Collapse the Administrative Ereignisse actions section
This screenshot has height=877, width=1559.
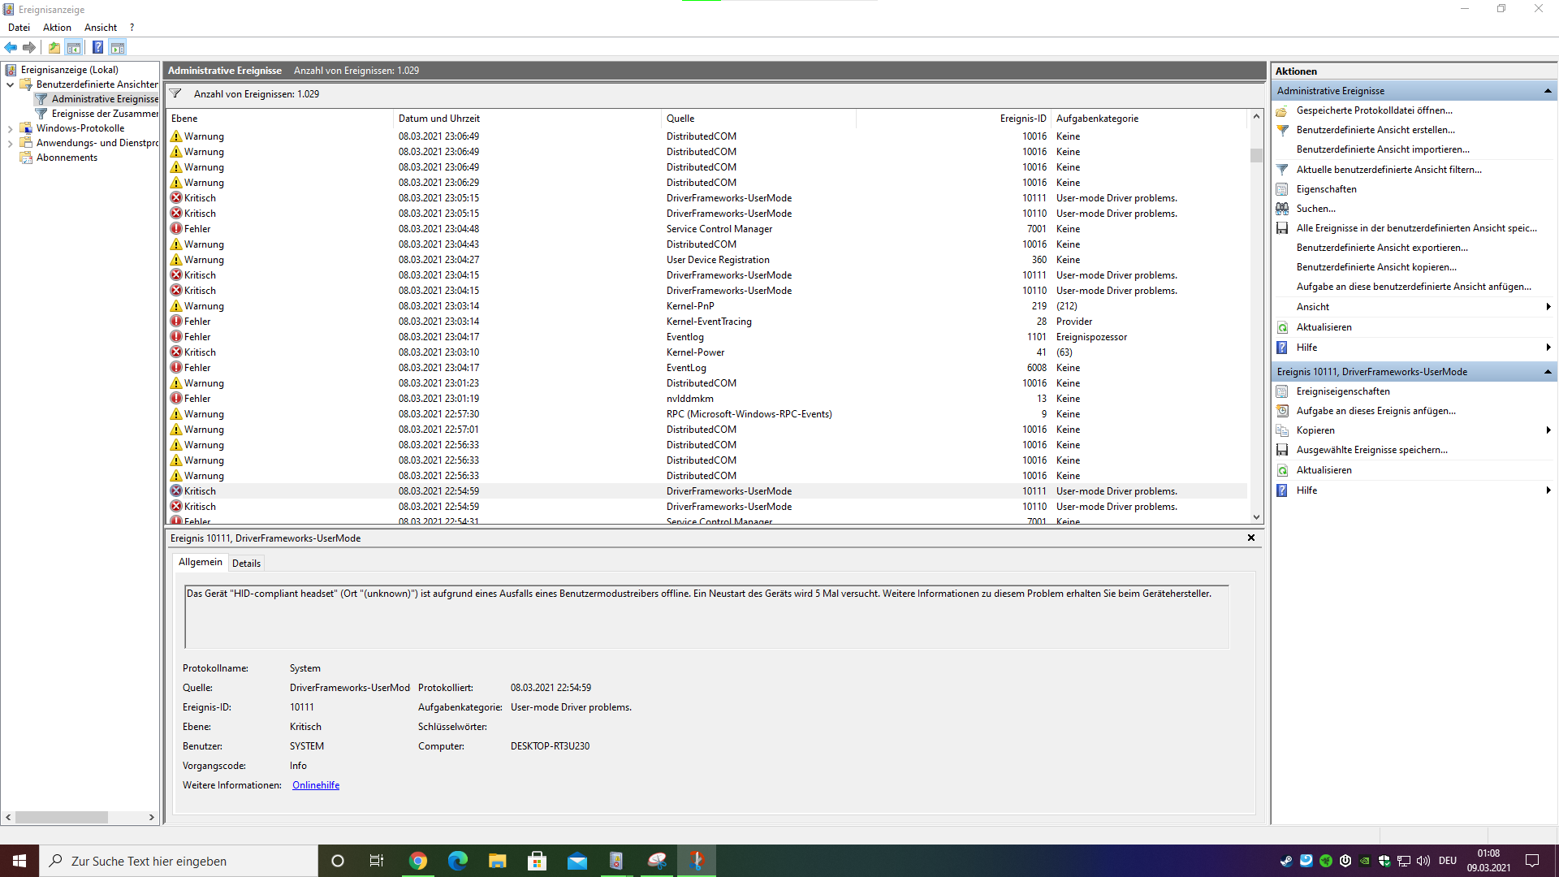(x=1548, y=91)
